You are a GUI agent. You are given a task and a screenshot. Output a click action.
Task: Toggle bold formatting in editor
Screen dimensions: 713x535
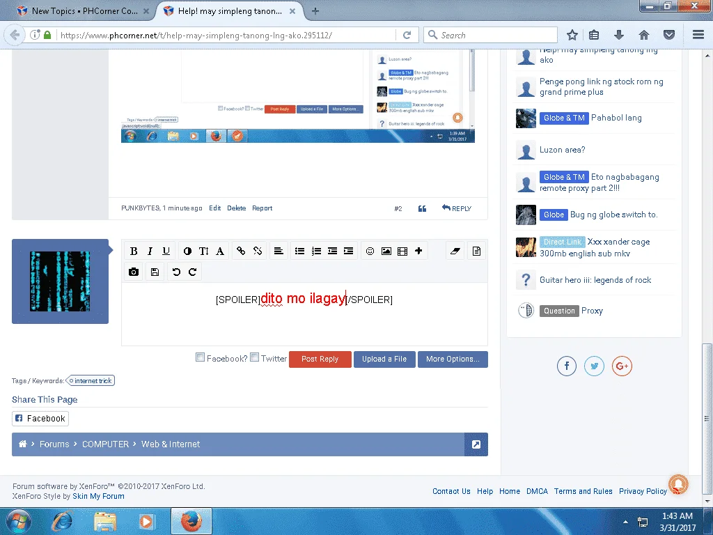(134, 251)
